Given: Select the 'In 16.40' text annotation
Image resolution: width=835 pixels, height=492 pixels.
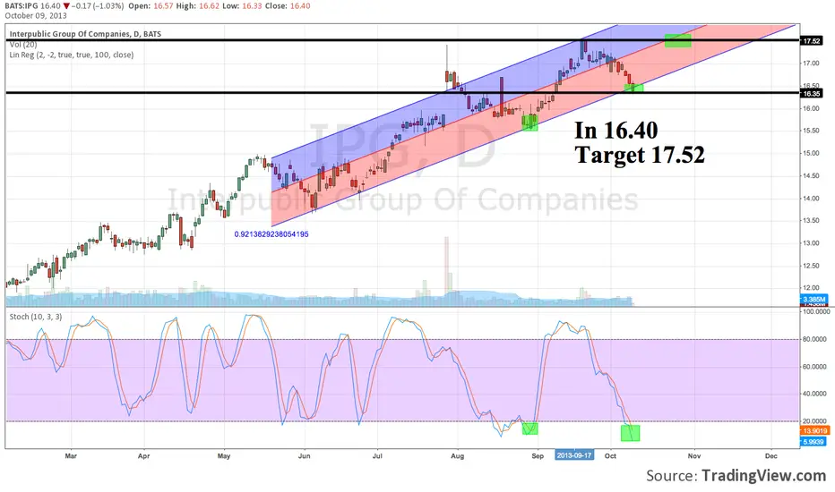Looking at the screenshot, I should 616,130.
